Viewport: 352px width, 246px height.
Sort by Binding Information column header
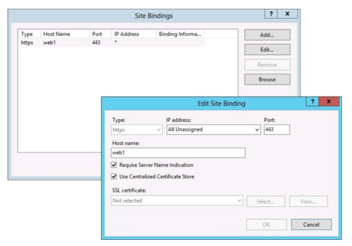(x=180, y=34)
